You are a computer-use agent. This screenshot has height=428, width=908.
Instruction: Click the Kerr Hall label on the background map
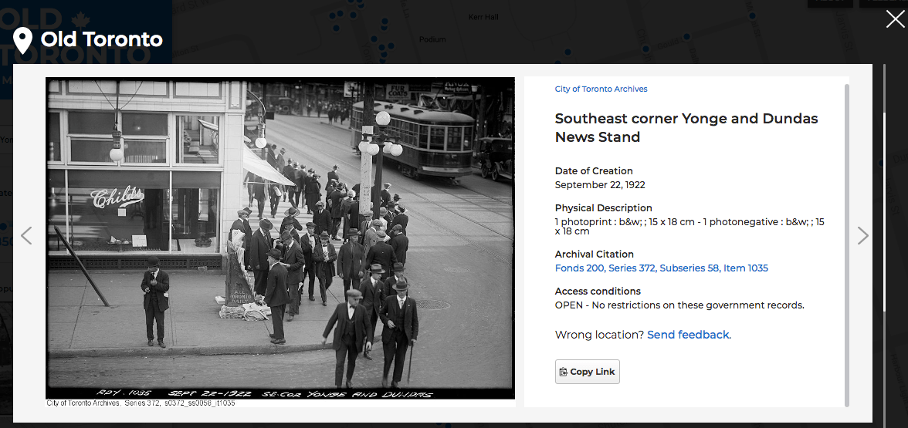click(483, 17)
